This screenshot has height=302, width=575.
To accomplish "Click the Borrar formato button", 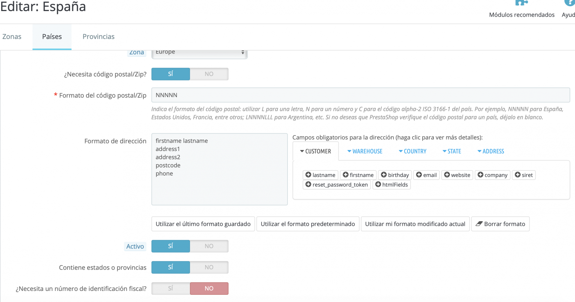I will point(500,224).
